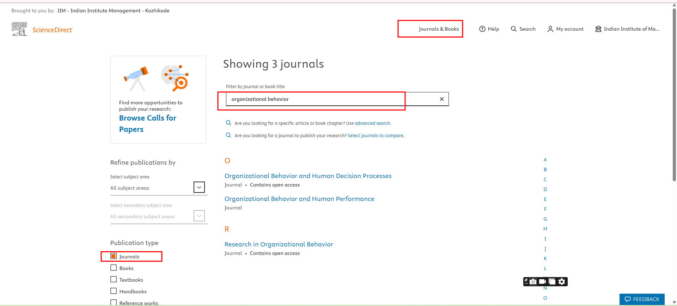
Task: Click the overlapping windows icon in the capture toolbar
Action: (552, 282)
